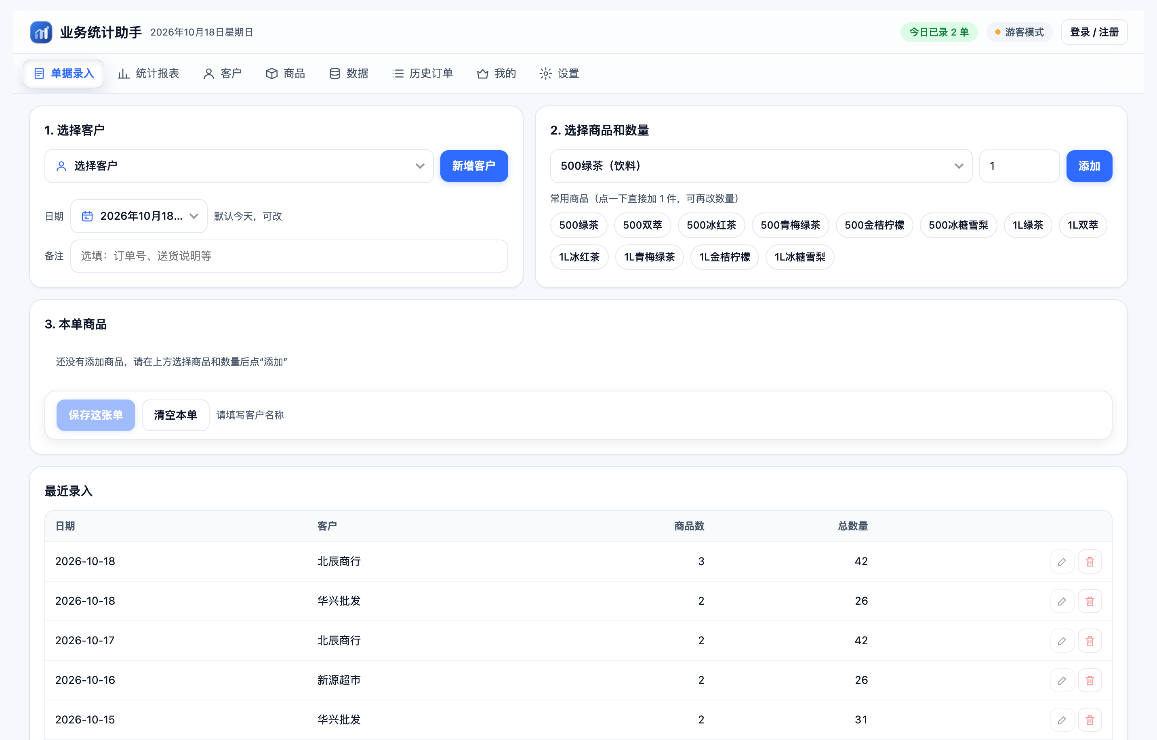The width and height of the screenshot is (1157, 740).
Task: Click the app logo chart icon
Action: pos(41,32)
